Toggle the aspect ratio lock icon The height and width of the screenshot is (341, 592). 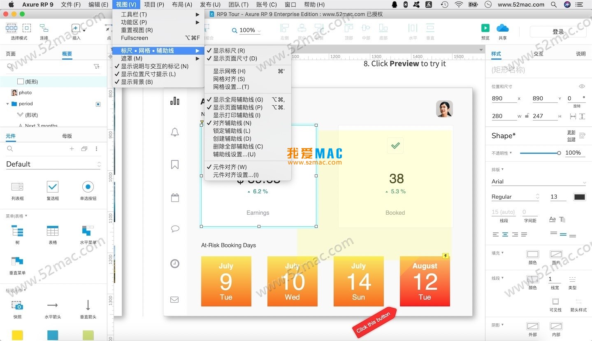[x=527, y=116]
